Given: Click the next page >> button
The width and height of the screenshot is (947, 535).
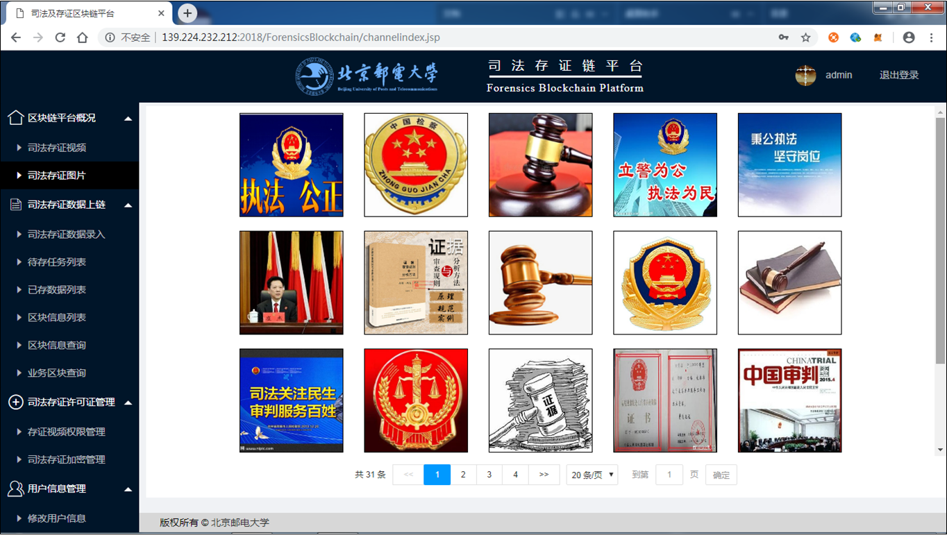Looking at the screenshot, I should pos(544,475).
